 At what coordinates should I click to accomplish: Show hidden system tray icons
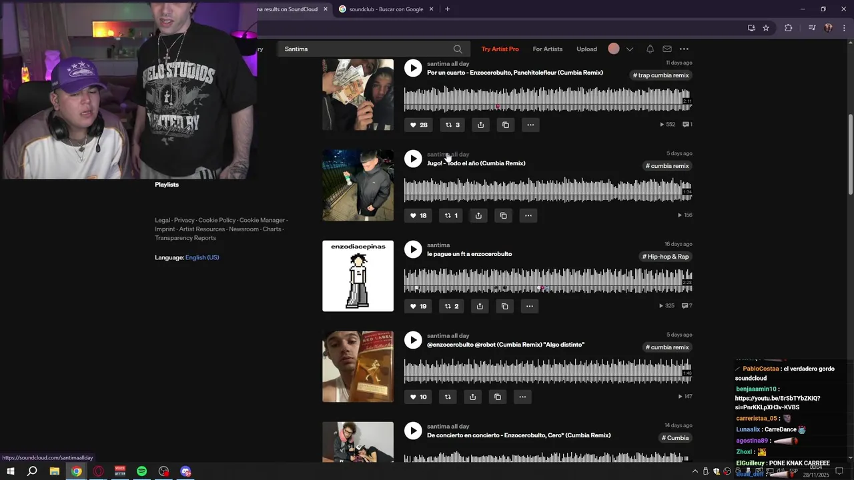click(695, 471)
